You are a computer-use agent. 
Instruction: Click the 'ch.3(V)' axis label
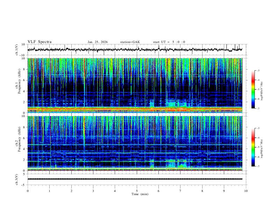17,179
